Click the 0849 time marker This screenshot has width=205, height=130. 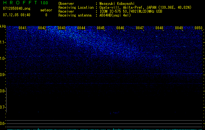tap(179, 28)
